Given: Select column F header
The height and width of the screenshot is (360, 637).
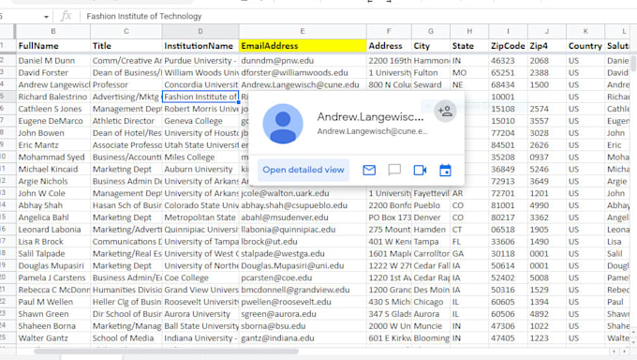Looking at the screenshot, I should pyautogui.click(x=389, y=31).
